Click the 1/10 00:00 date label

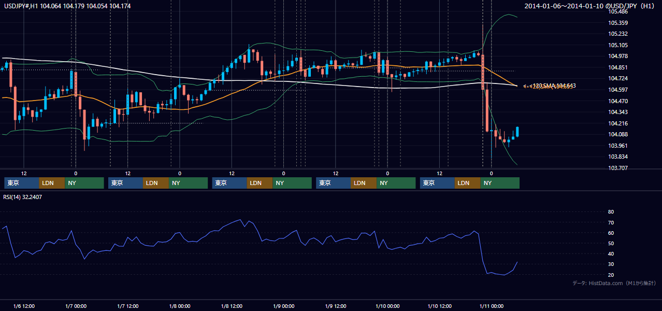click(x=387, y=306)
